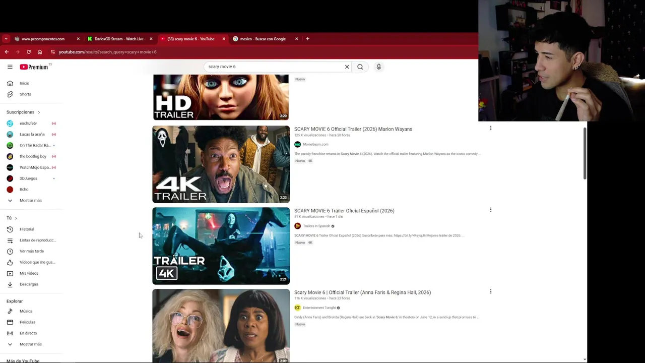Expand the Suscripciones section chevron
The width and height of the screenshot is (645, 363).
click(x=39, y=112)
